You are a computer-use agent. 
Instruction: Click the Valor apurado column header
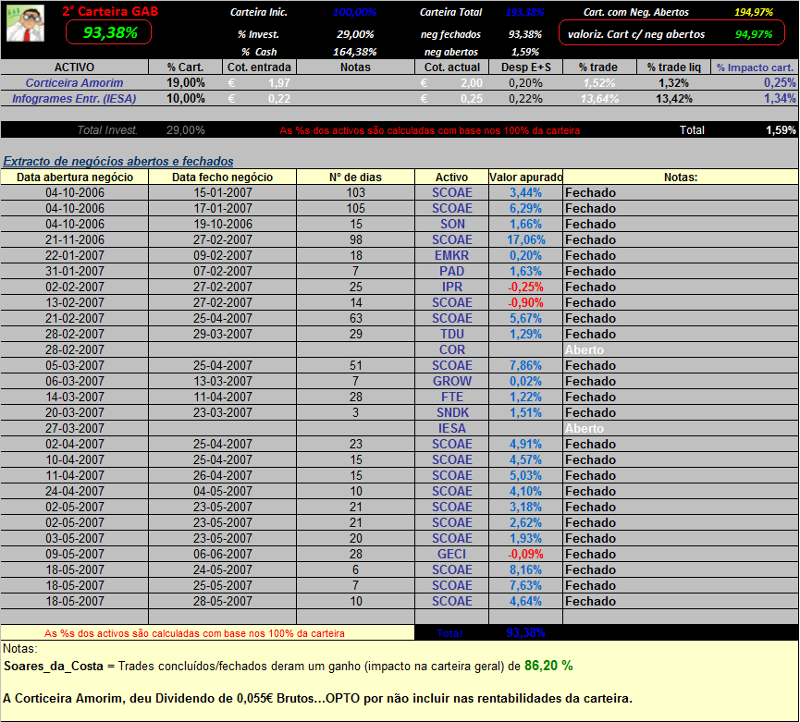point(525,177)
